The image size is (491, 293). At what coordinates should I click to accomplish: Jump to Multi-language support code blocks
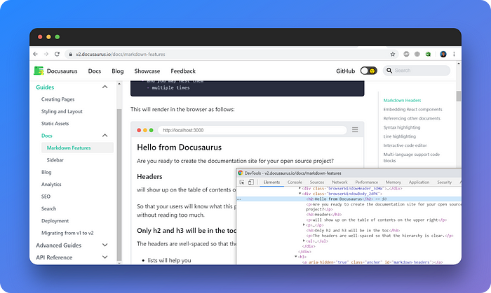412,157
